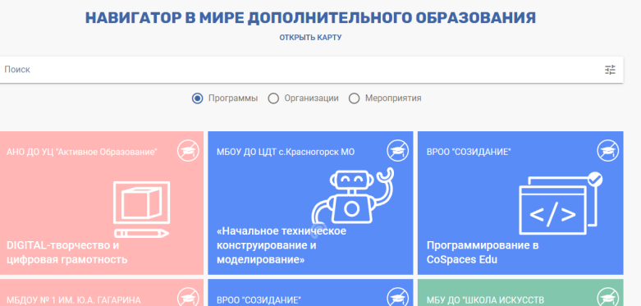Open Программирование в CoSpaces Edu program
This screenshot has height=306, width=641.
pyautogui.click(x=483, y=253)
